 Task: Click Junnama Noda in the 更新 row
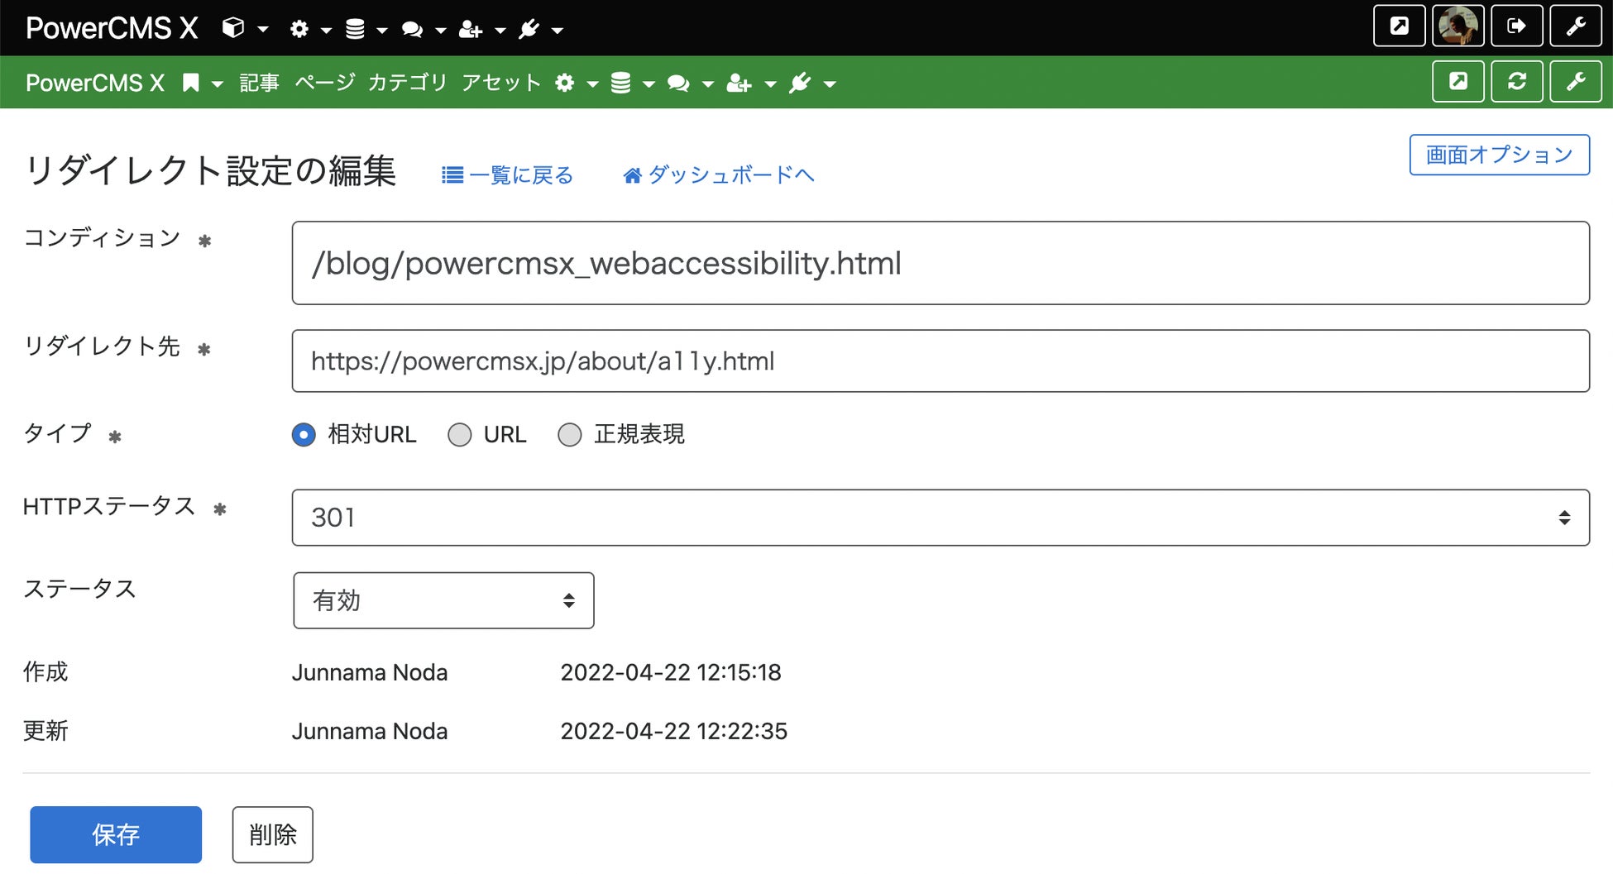point(370,731)
